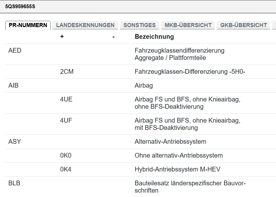The image size is (276, 197).
Task: Click PR number 4UF
Action: click(x=66, y=121)
